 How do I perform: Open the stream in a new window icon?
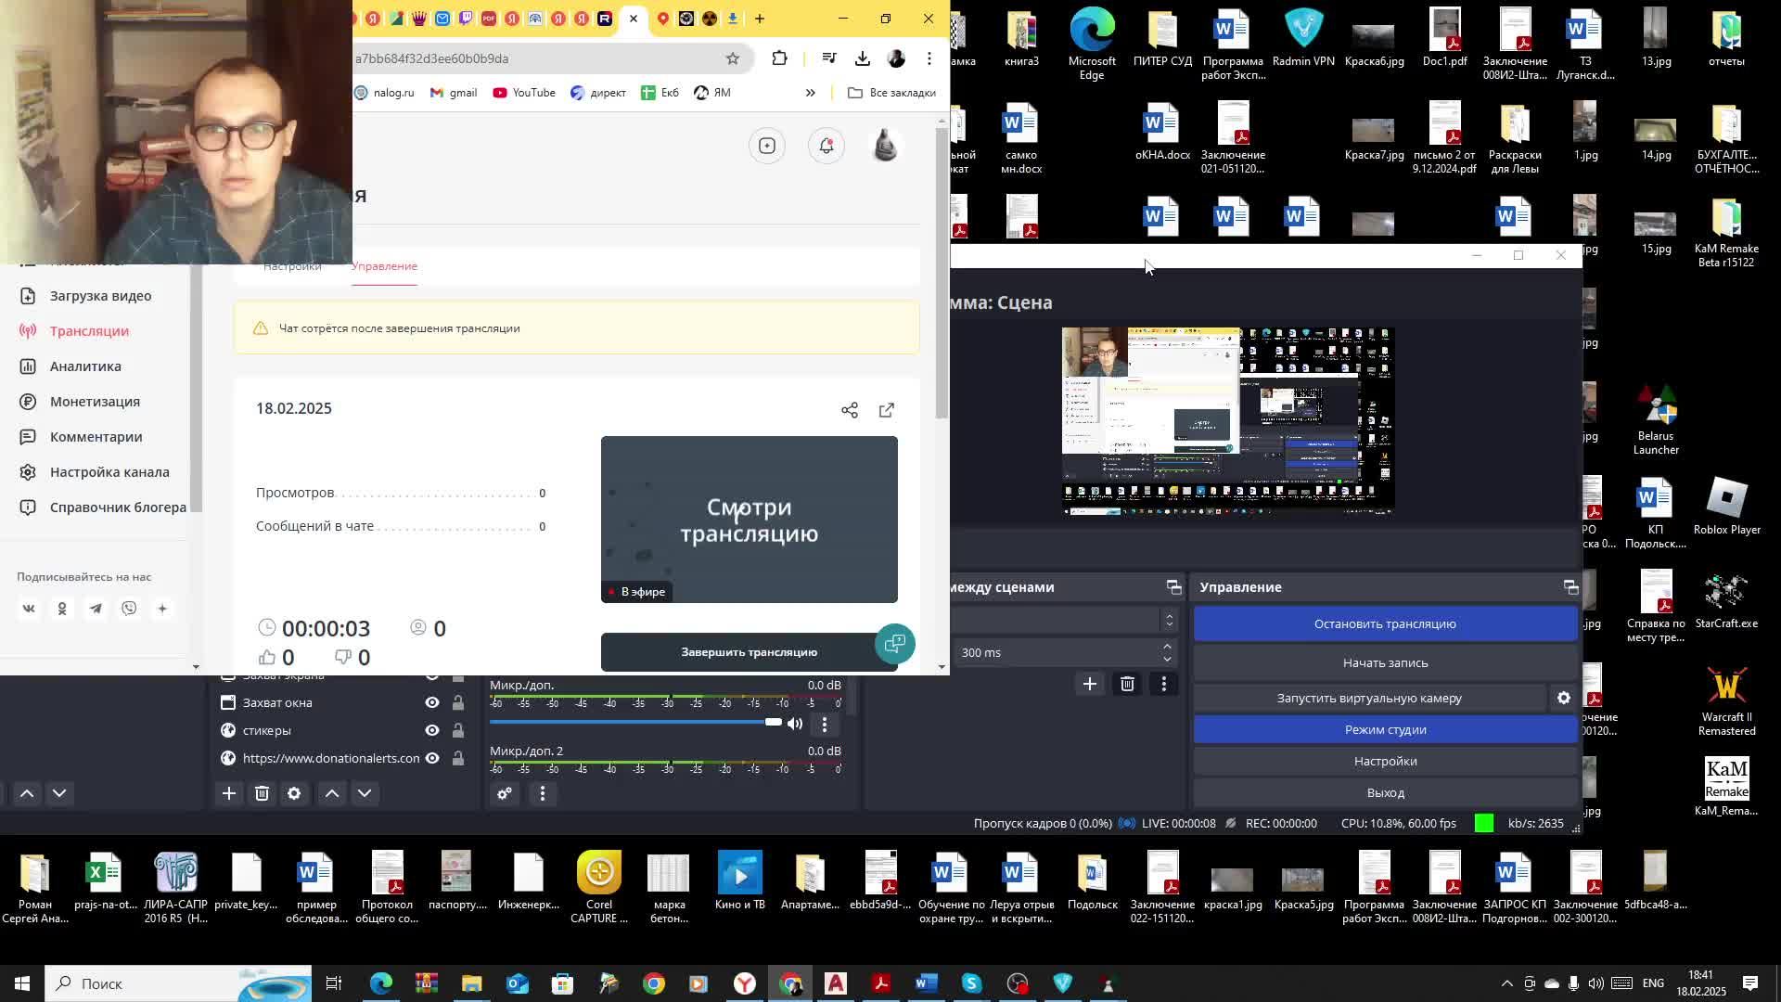887,410
